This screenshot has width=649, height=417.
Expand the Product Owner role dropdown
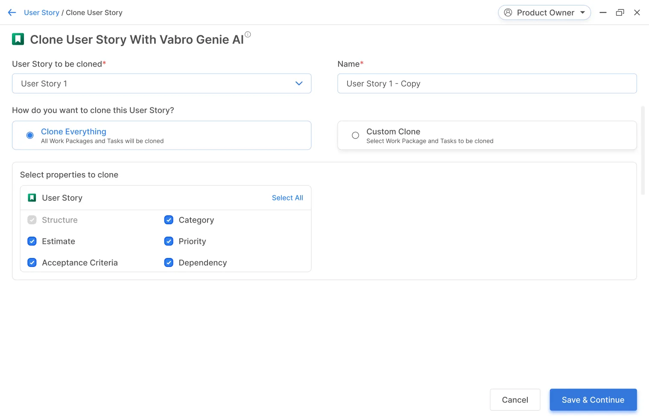point(582,13)
